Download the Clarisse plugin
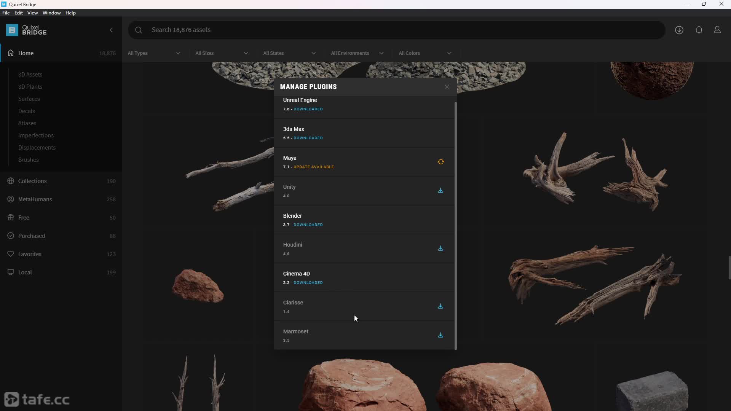731x411 pixels. (x=441, y=306)
